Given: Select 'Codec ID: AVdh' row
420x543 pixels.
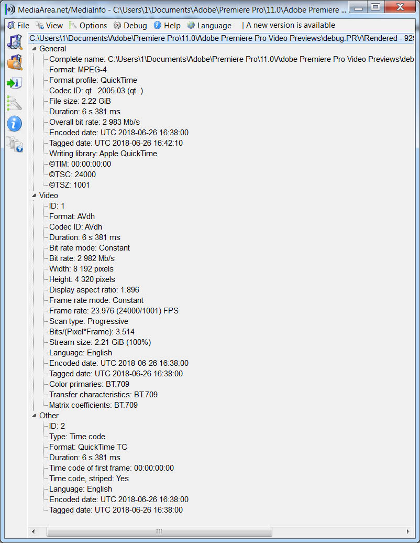Looking at the screenshot, I should [x=75, y=227].
